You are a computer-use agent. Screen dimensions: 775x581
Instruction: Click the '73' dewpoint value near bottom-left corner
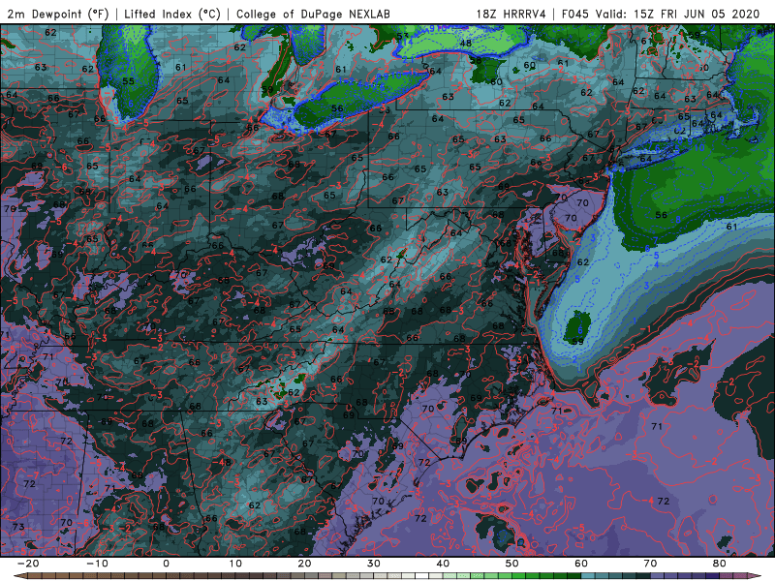tap(18, 527)
